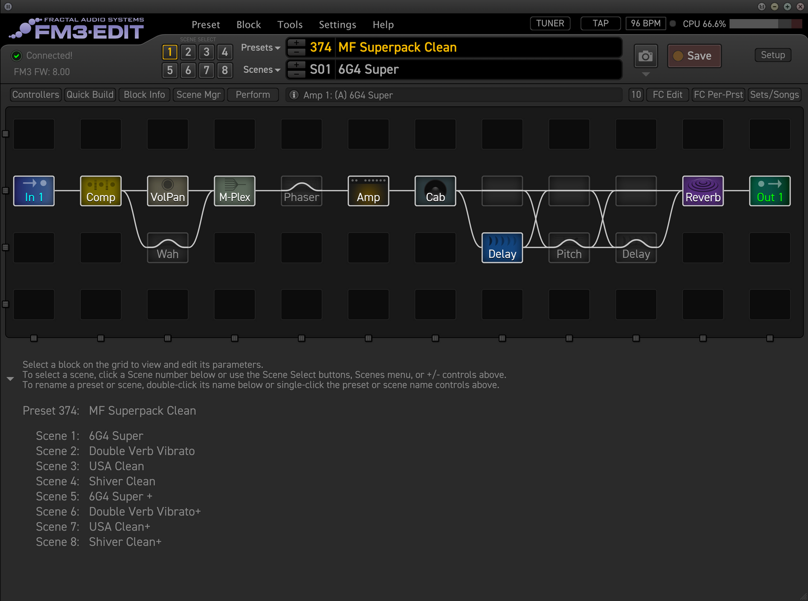The width and height of the screenshot is (808, 601).
Task: Open the Scenes dropdown
Action: click(x=261, y=69)
